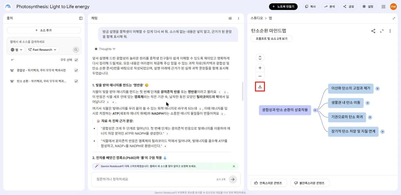
Task: Zoom in on the mind map
Action: tap(260, 68)
